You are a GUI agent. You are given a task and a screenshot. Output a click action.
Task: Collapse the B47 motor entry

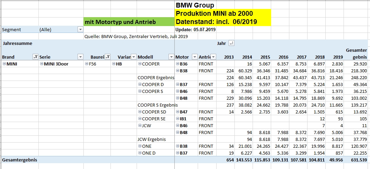(x=177, y=112)
